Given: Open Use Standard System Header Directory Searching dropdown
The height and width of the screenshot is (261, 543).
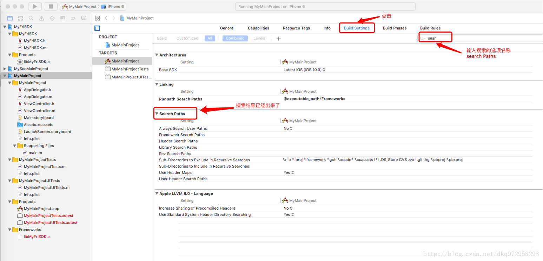Looking at the screenshot, I should click(289, 214).
